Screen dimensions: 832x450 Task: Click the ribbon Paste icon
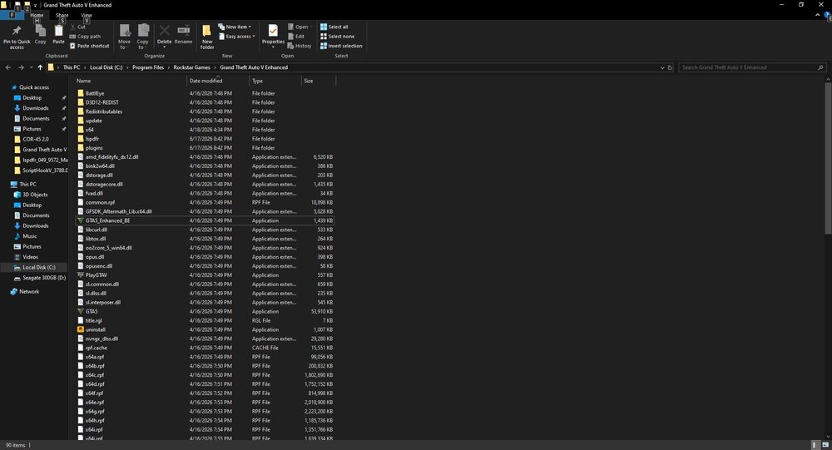58,31
